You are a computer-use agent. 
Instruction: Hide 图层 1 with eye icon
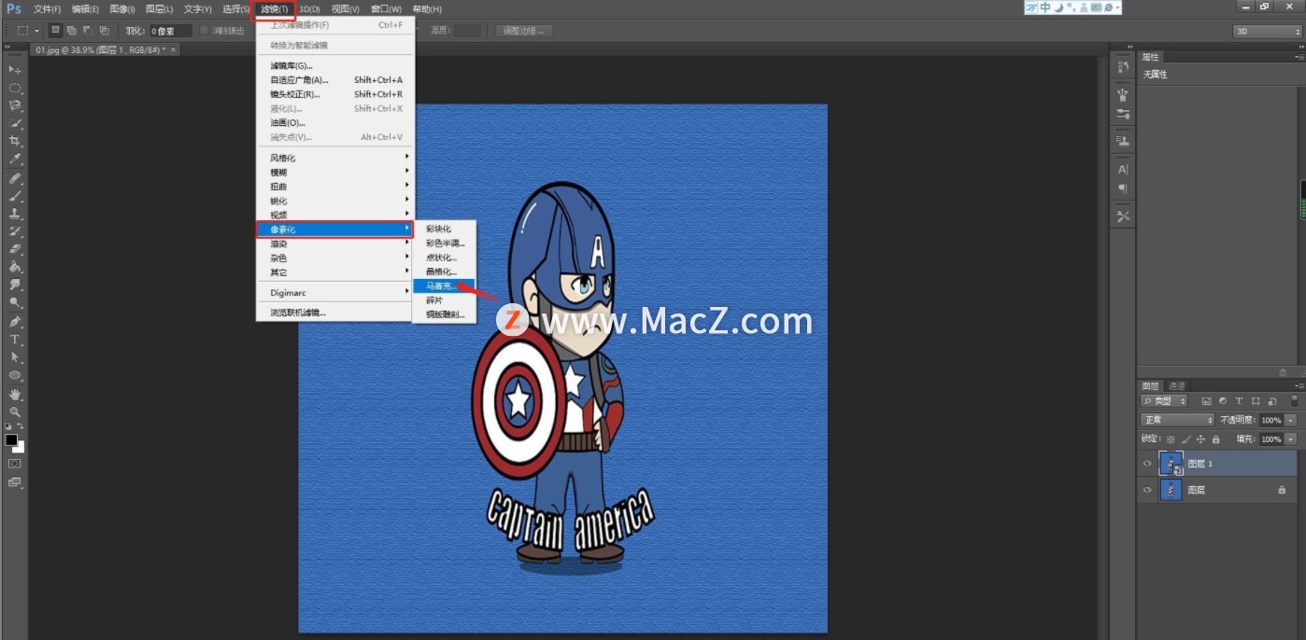pyautogui.click(x=1147, y=464)
